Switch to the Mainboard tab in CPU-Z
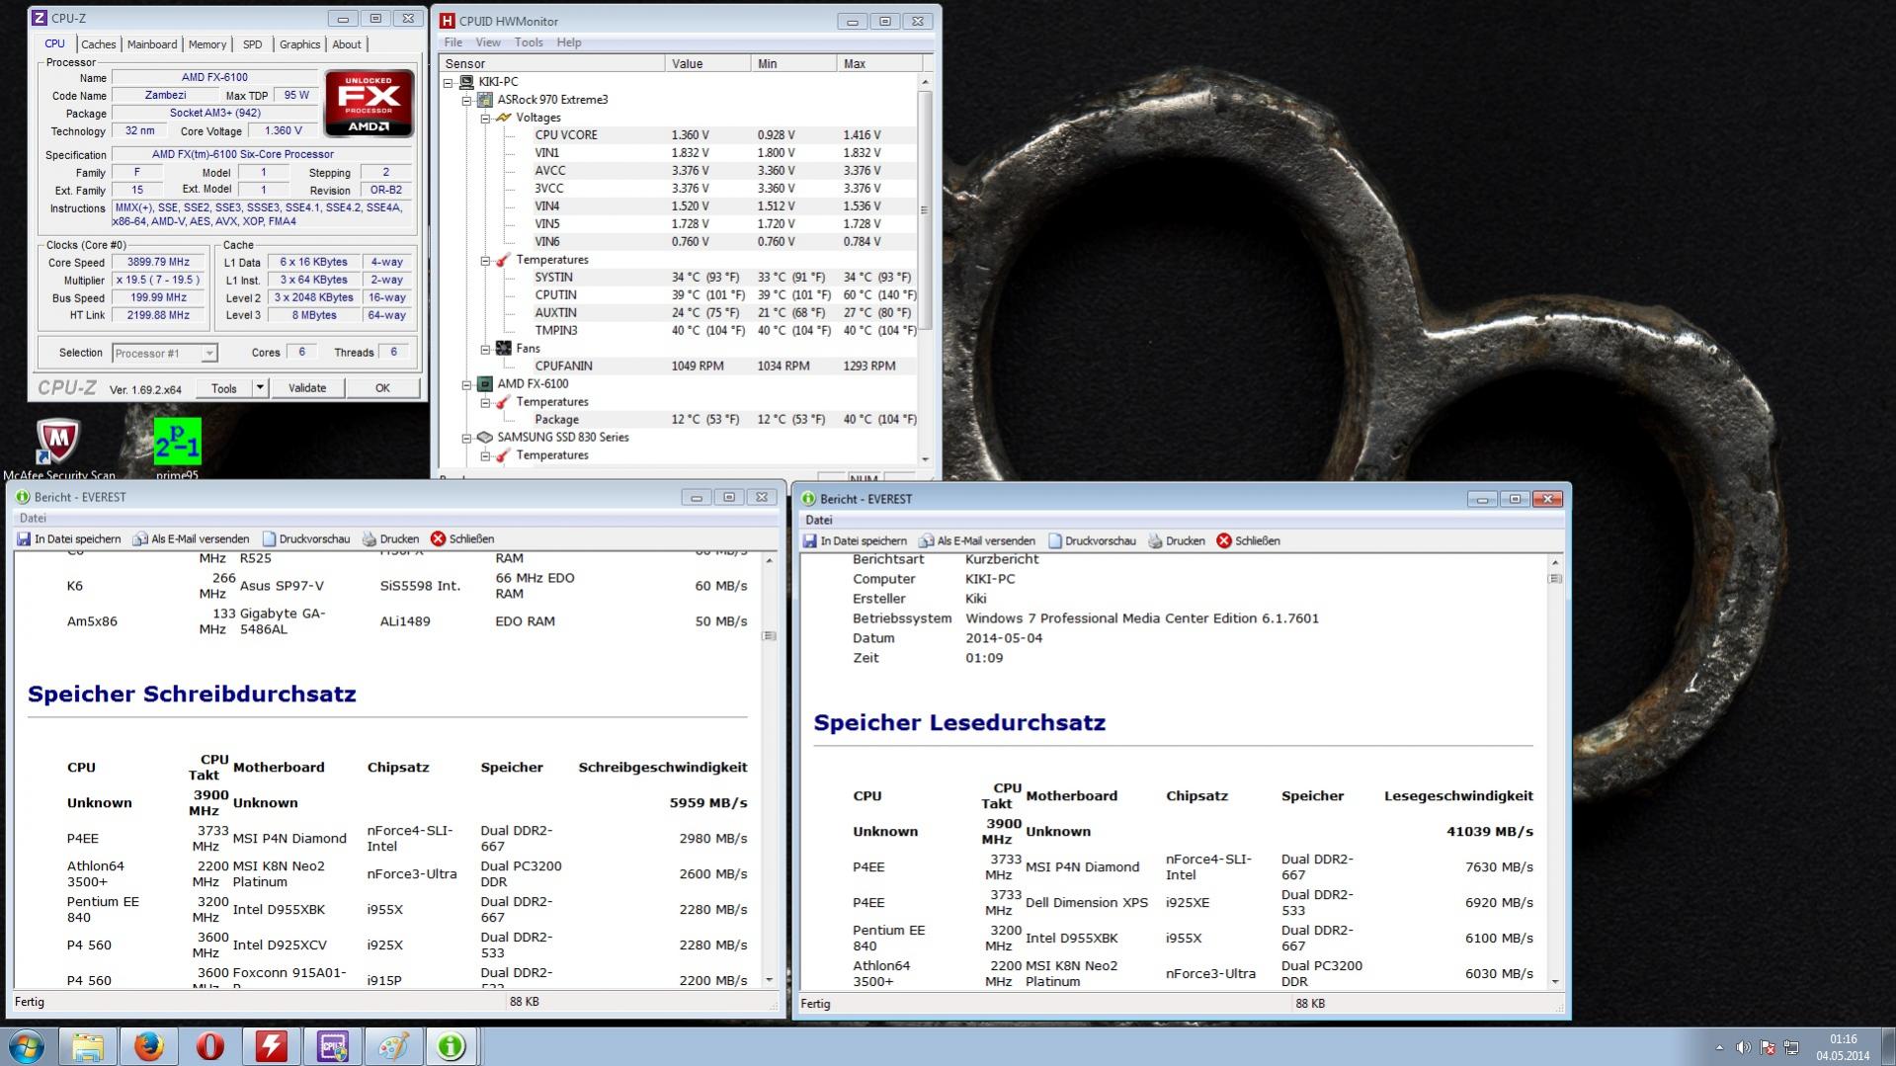 point(152,44)
